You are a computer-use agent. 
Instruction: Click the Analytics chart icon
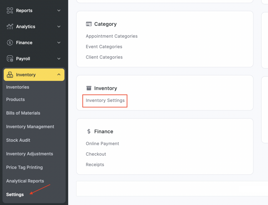(10, 27)
